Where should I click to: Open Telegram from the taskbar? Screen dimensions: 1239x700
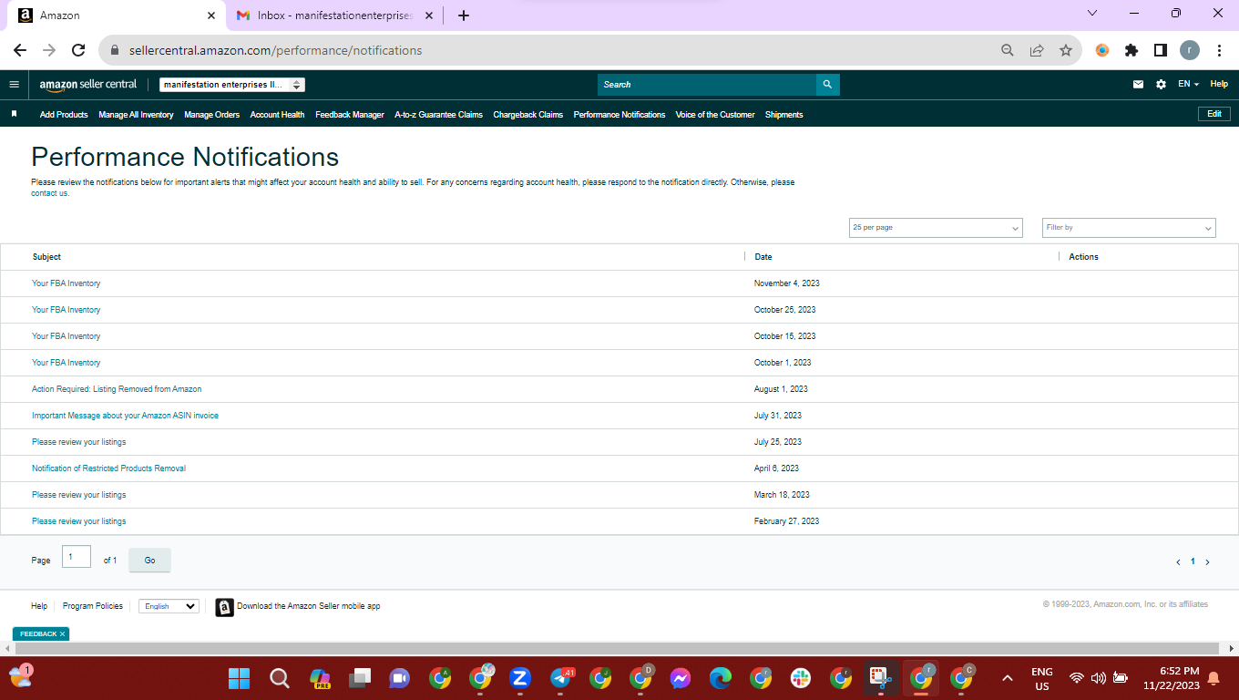coord(561,678)
